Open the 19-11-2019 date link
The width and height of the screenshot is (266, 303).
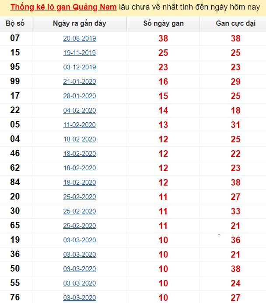click(80, 53)
